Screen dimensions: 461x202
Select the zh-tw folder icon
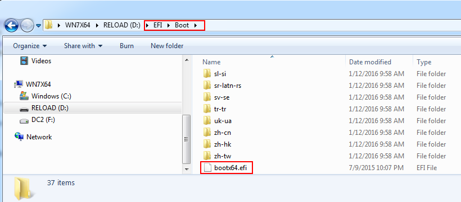[207, 156]
